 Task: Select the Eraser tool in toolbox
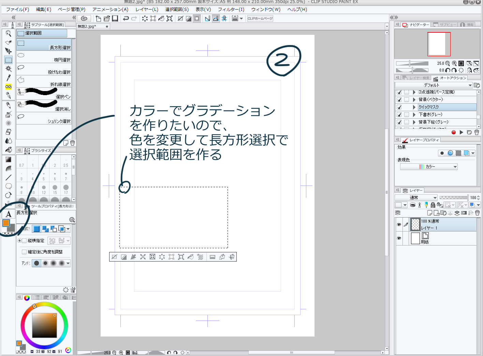click(9, 132)
